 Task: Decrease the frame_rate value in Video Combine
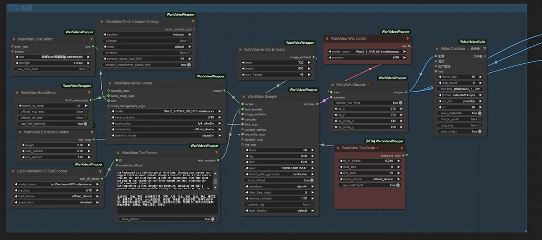tap(440, 77)
